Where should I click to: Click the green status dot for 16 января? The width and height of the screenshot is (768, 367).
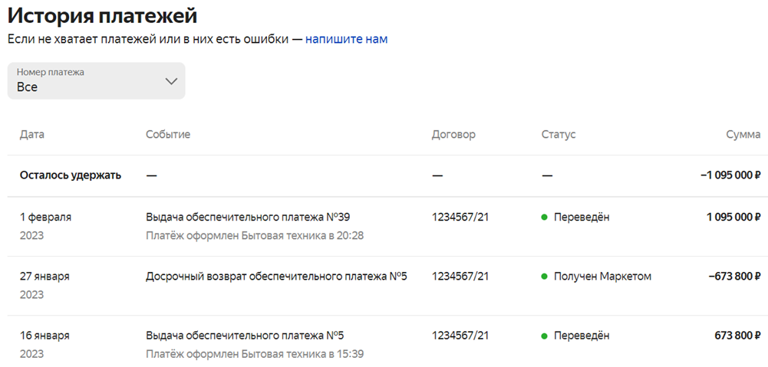coord(544,336)
